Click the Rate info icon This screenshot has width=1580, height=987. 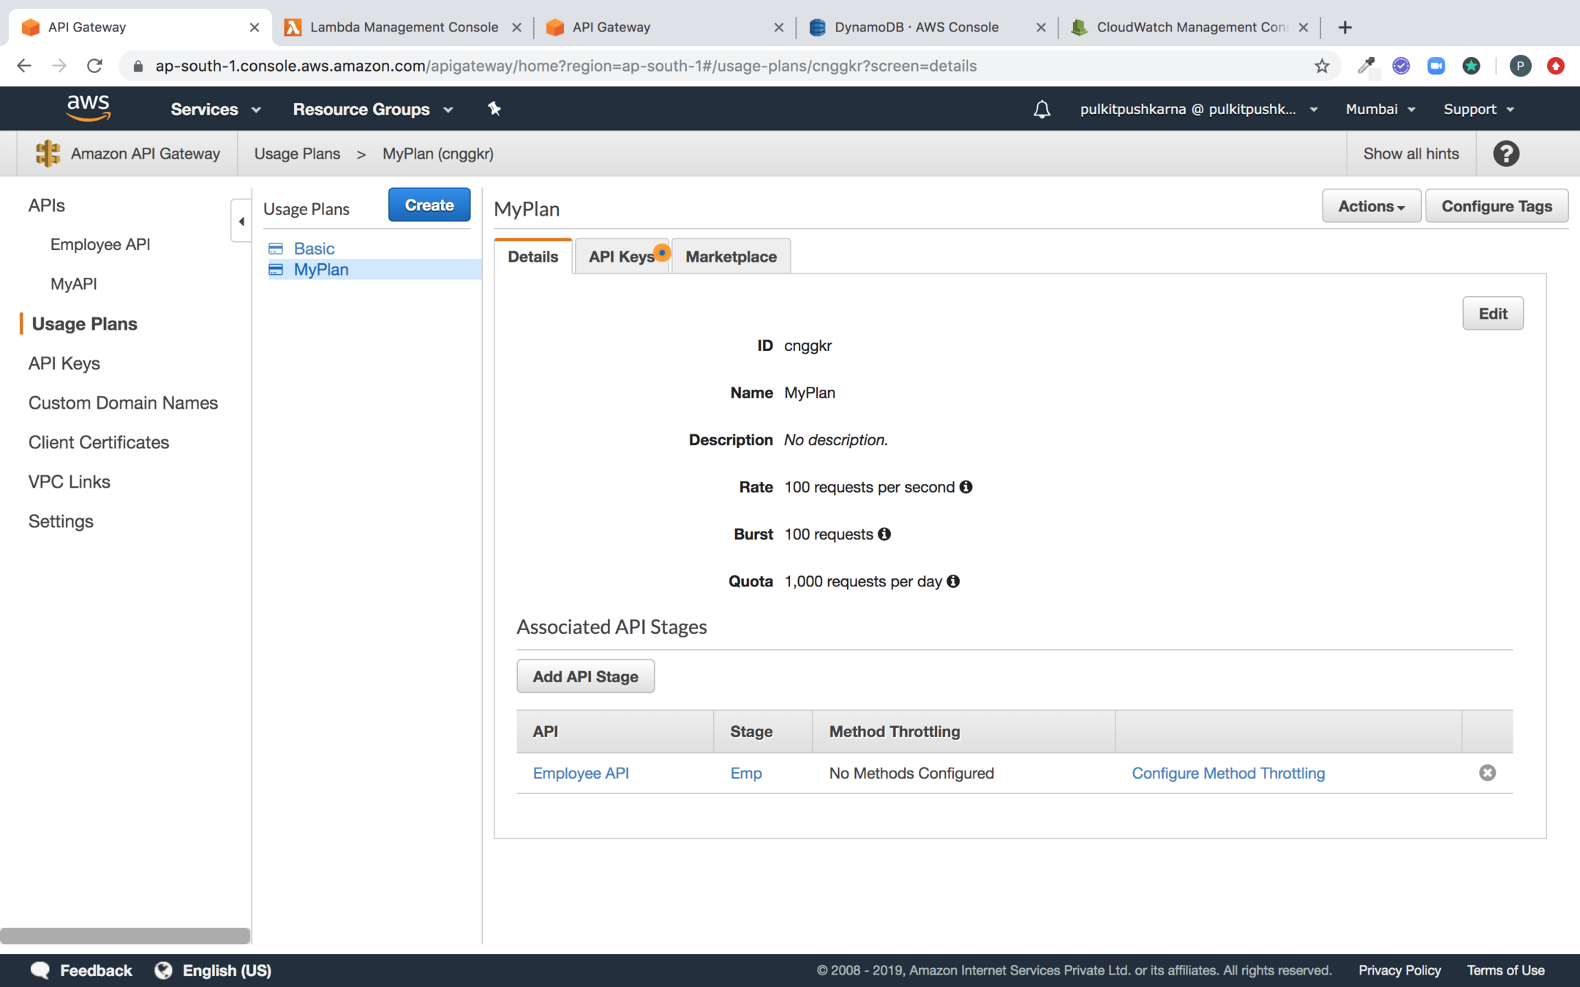pos(966,487)
